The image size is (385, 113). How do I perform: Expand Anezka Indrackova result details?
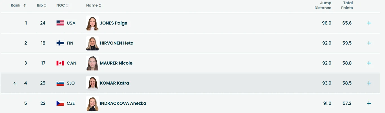click(x=369, y=103)
